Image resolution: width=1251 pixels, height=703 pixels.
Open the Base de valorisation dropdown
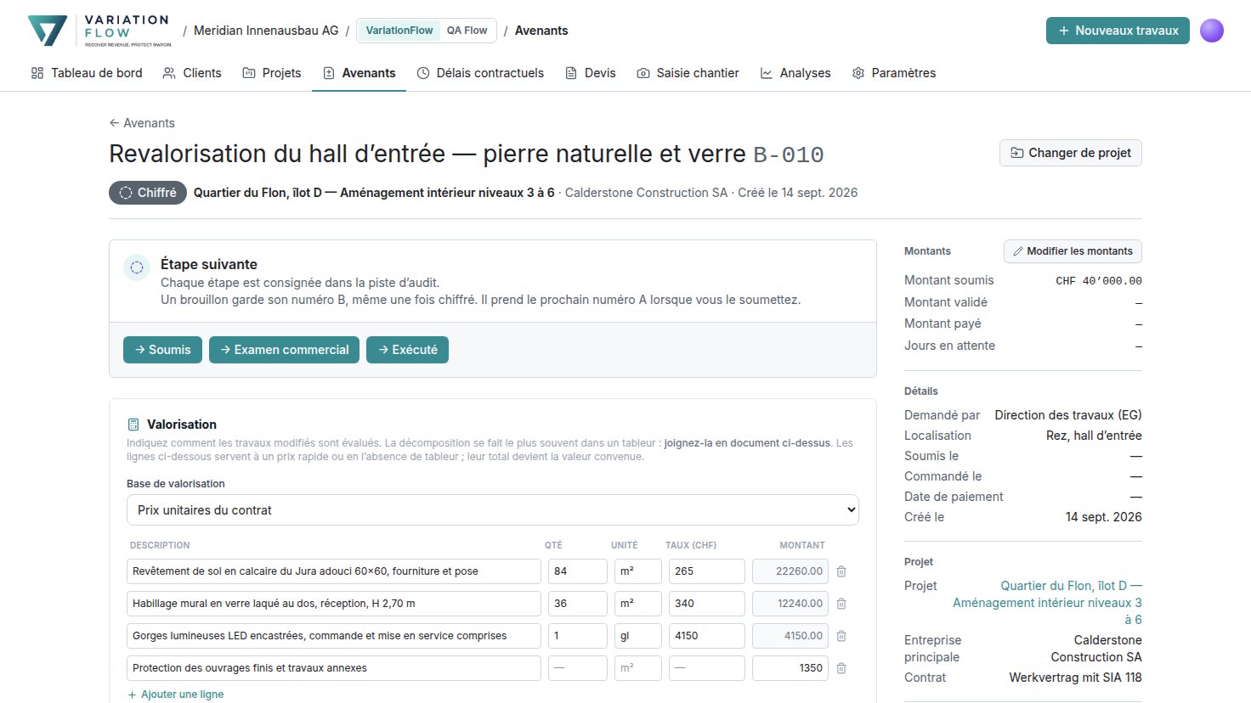[493, 510]
